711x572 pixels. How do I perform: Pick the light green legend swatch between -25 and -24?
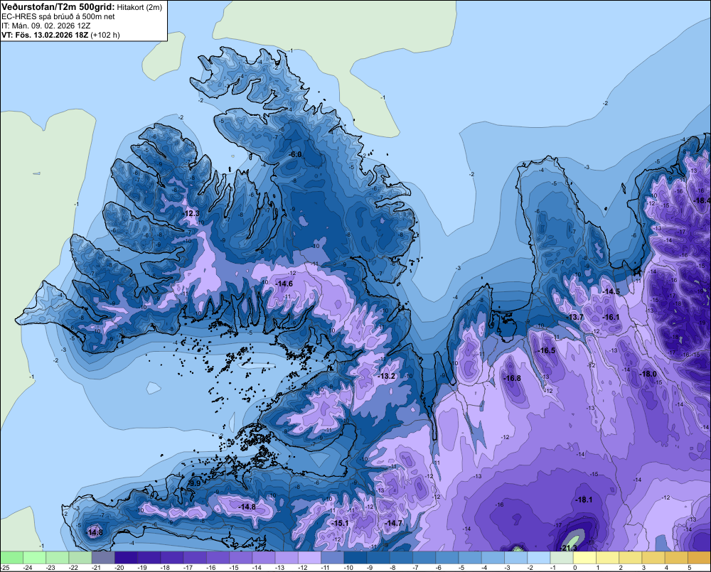[x=11, y=557]
